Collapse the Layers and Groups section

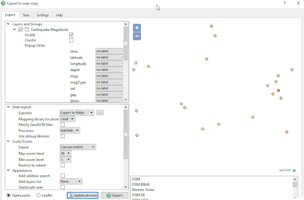click(9, 24)
